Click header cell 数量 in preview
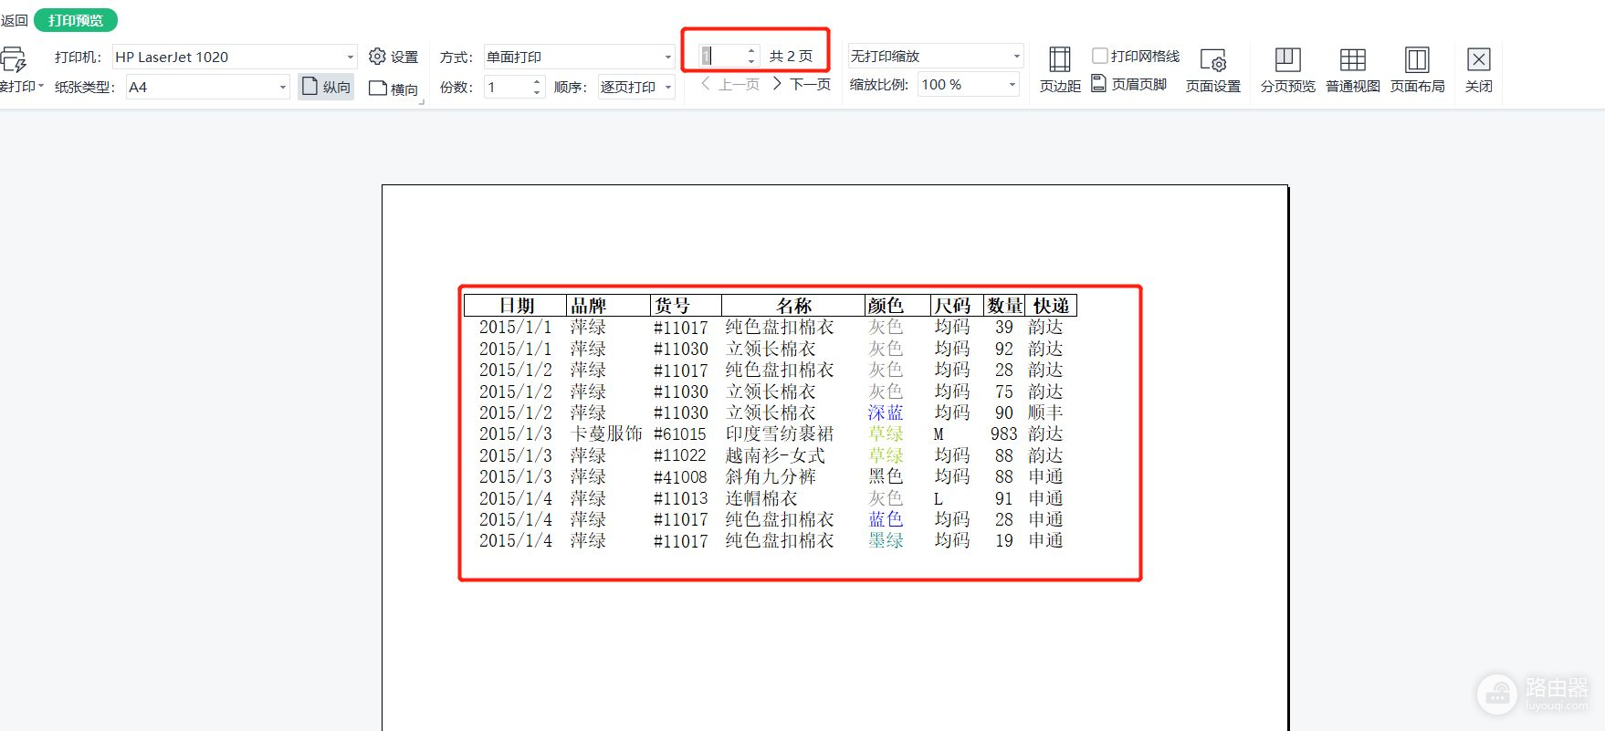This screenshot has width=1605, height=731. pyautogui.click(x=1005, y=306)
